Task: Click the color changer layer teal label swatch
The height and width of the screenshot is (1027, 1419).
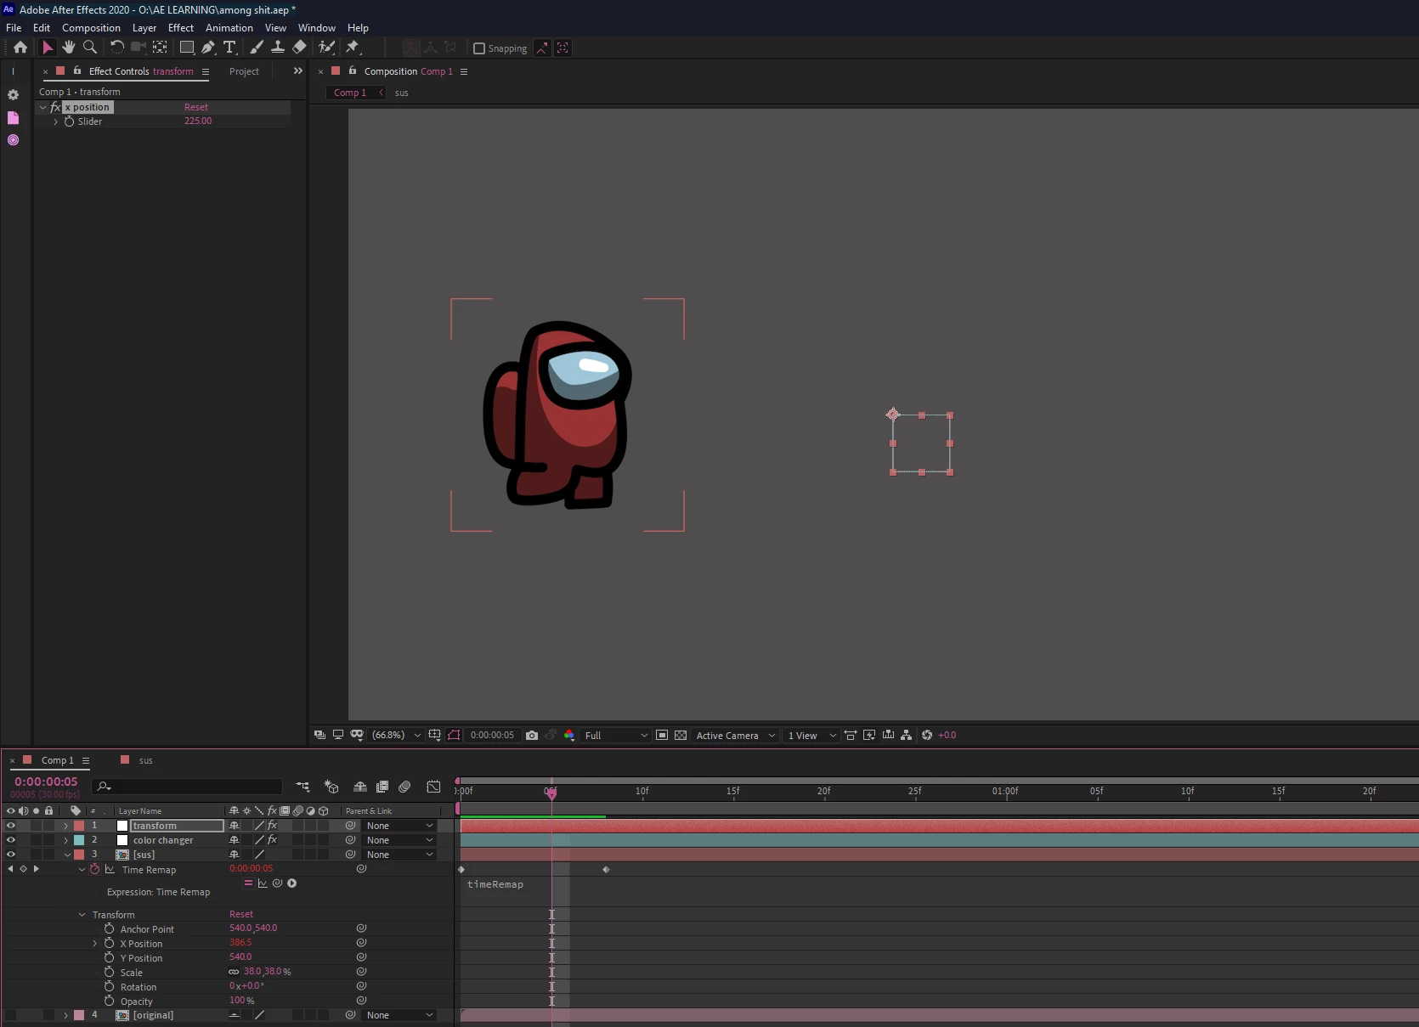Action: tap(79, 840)
